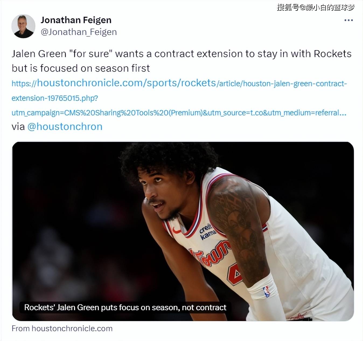
Task: Click the Sohu watermark text at top right
Action: (x=316, y=7)
